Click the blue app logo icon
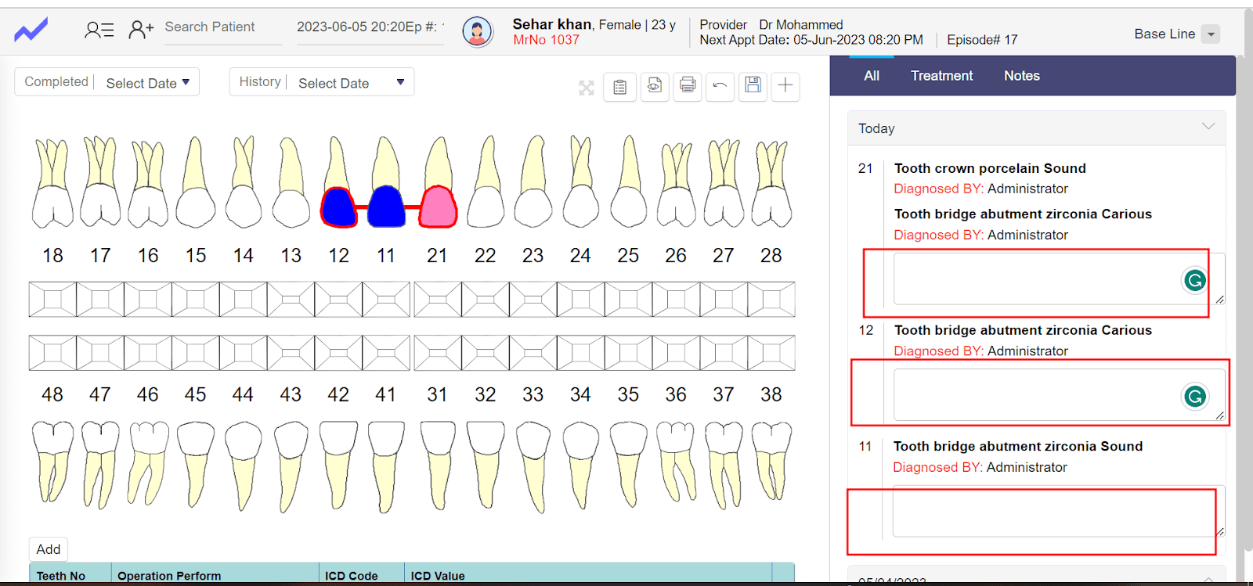Image resolution: width=1253 pixels, height=586 pixels. (x=31, y=31)
